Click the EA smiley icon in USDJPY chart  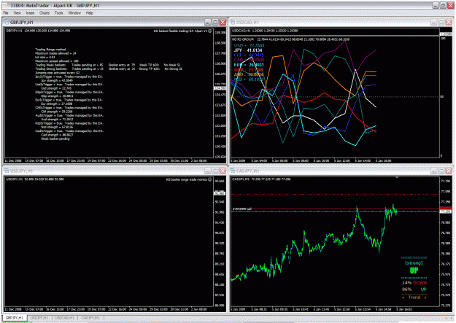pos(210,179)
